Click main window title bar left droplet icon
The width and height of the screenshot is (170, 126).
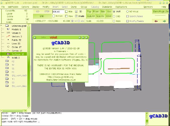(x=1, y=3)
